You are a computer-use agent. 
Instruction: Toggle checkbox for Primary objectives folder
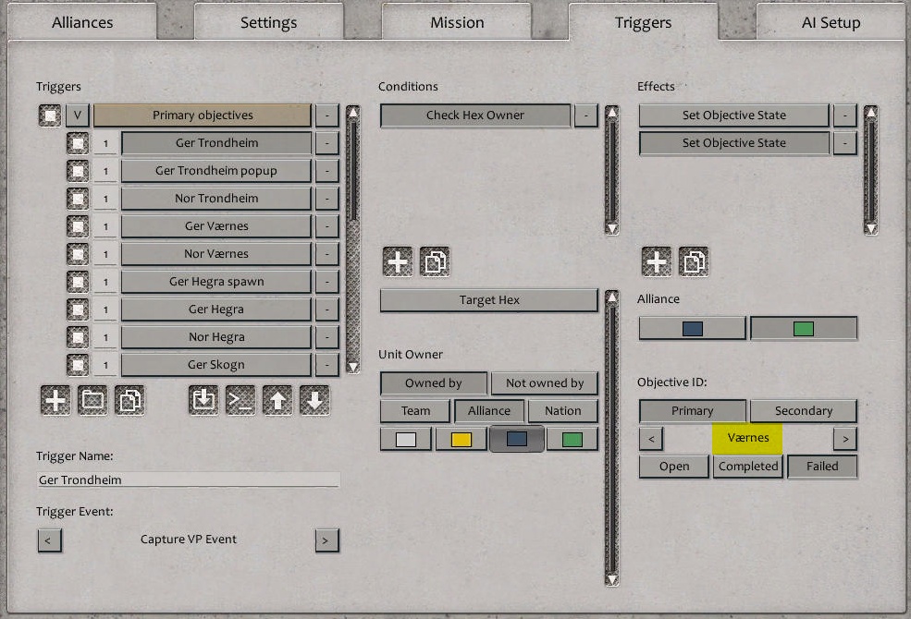point(50,115)
